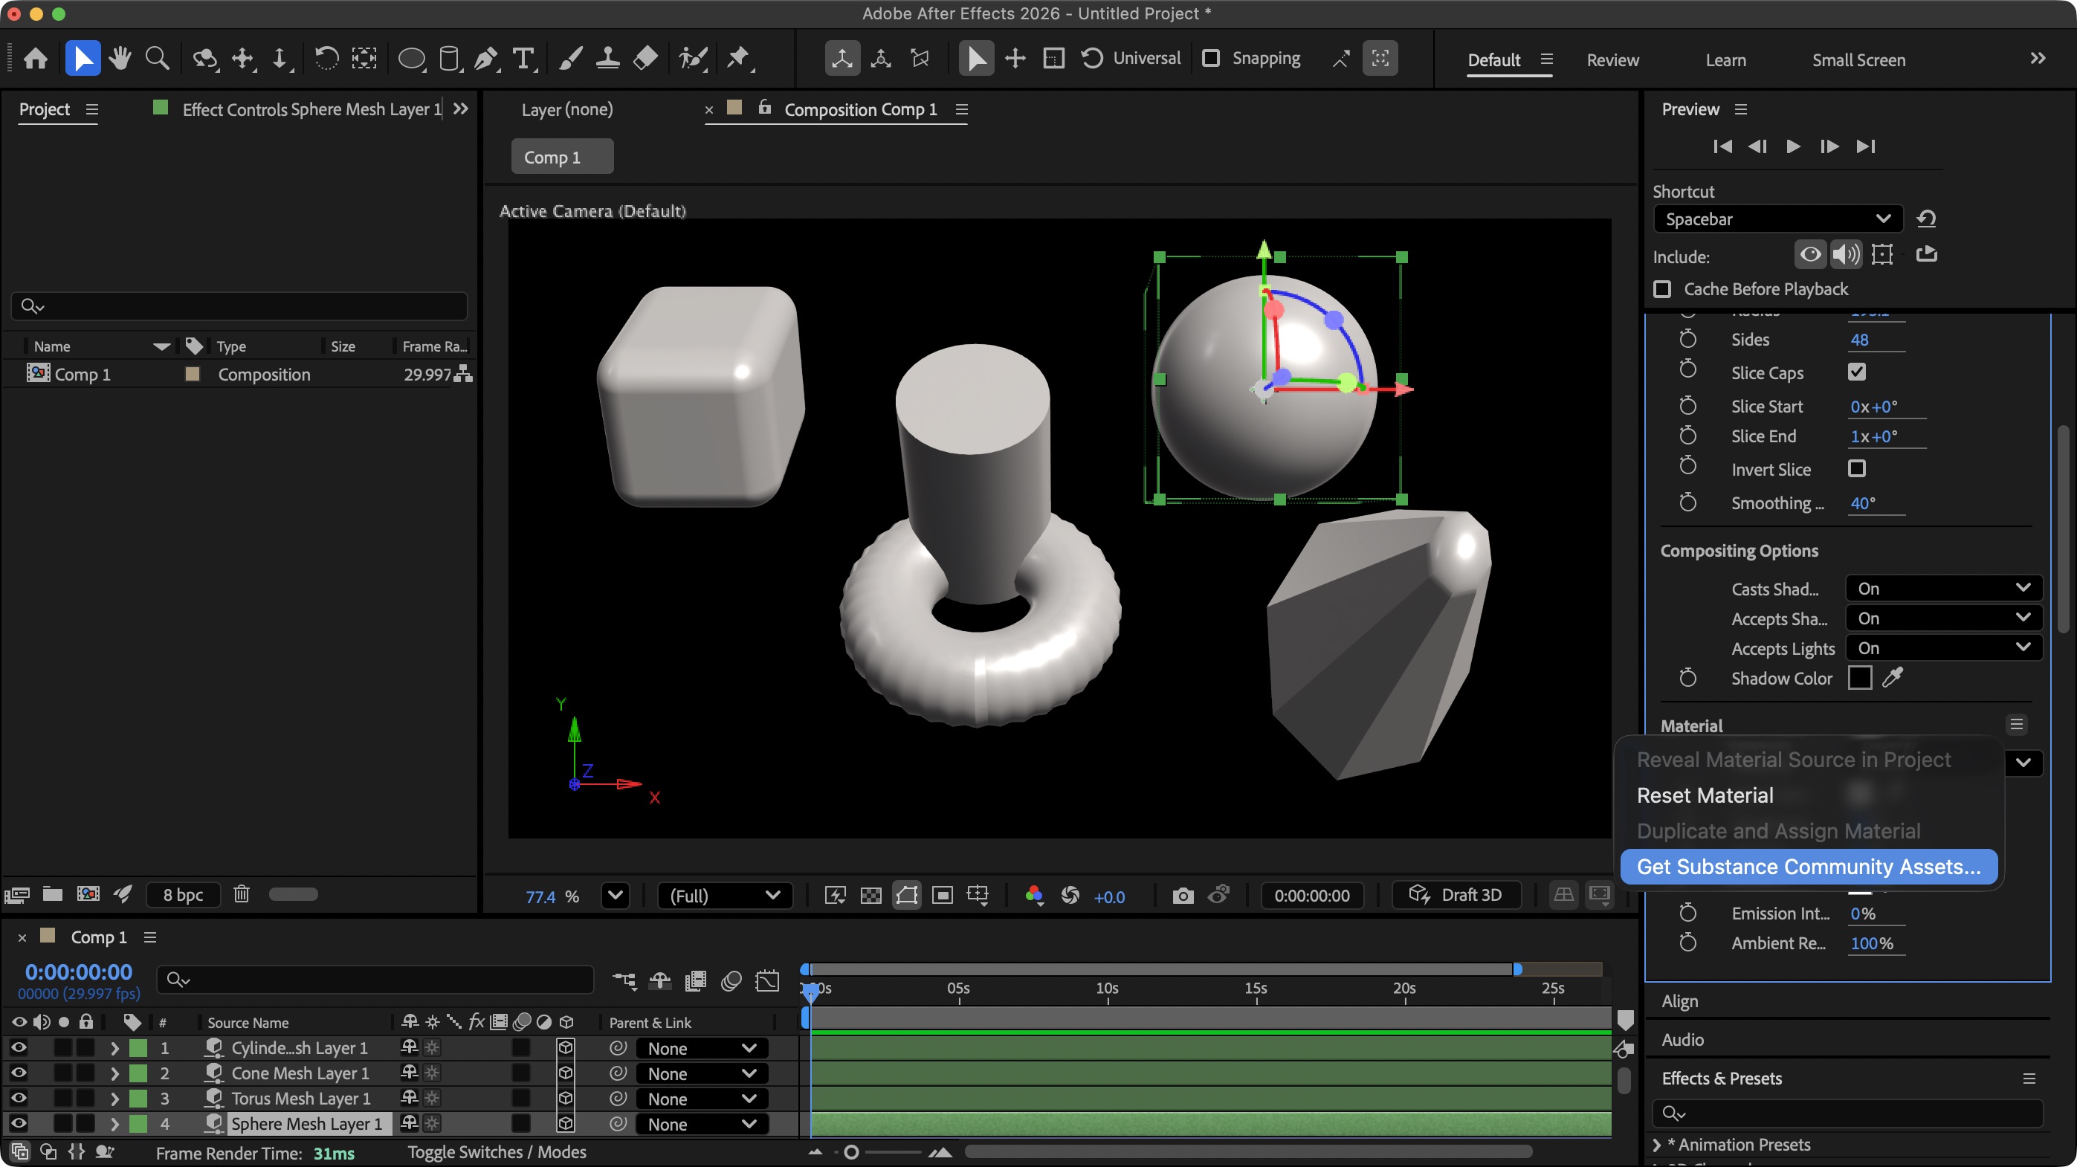Activate the Type tool
Image resolution: width=2077 pixels, height=1167 pixels.
tap(524, 57)
